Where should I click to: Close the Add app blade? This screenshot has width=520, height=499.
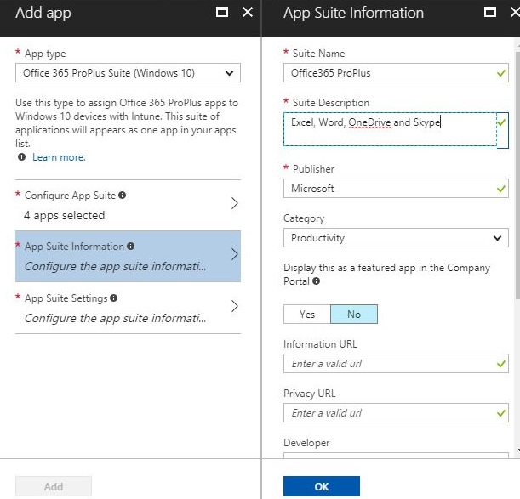pyautogui.click(x=248, y=12)
